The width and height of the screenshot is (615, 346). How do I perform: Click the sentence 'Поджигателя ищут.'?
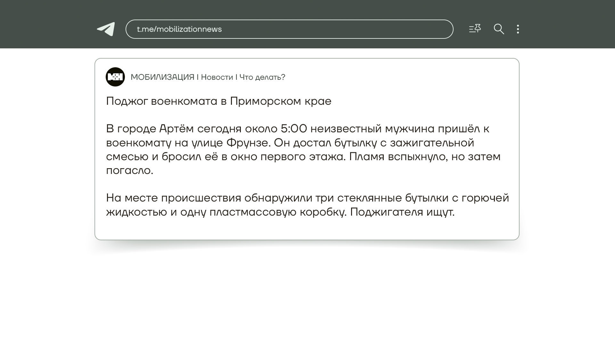(x=402, y=212)
